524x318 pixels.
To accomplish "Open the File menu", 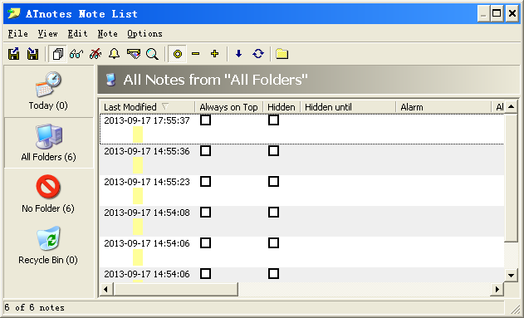I will click(x=17, y=34).
